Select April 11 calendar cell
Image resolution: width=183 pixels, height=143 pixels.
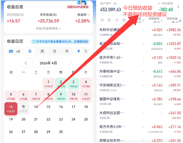point(86,96)
